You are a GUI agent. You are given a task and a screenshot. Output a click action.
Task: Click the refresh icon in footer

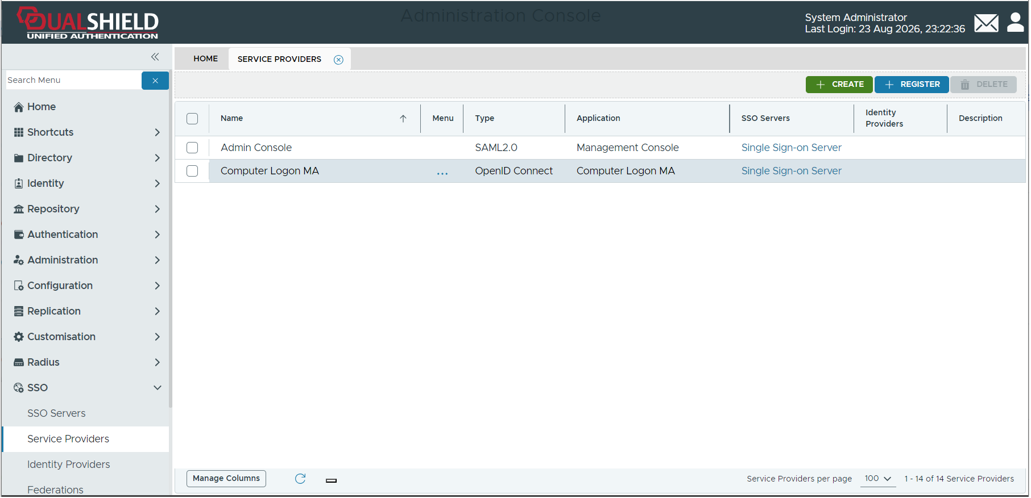pyautogui.click(x=301, y=479)
